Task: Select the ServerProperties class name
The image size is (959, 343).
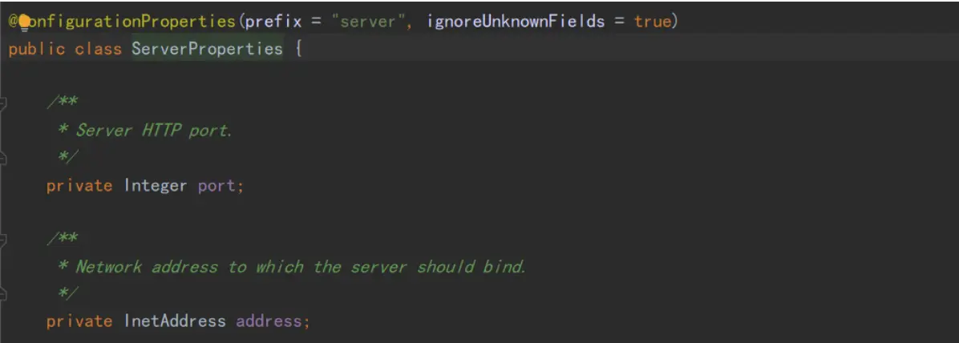Action: point(208,50)
